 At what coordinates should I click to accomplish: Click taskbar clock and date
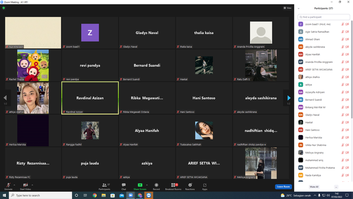(337, 195)
